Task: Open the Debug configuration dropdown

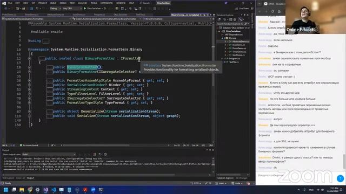Action: (55, 9)
